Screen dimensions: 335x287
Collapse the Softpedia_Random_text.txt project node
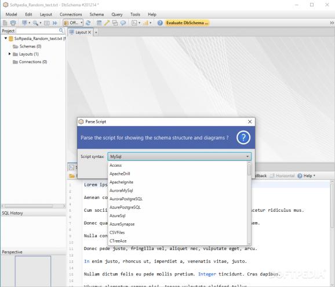tap(6, 38)
